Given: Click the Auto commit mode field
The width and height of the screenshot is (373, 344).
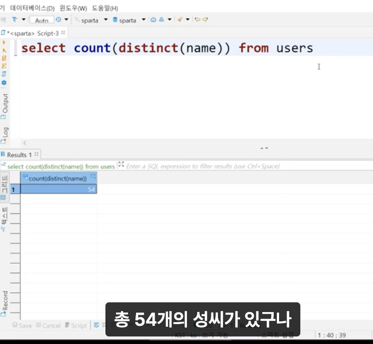Looking at the screenshot, I should click(42, 20).
